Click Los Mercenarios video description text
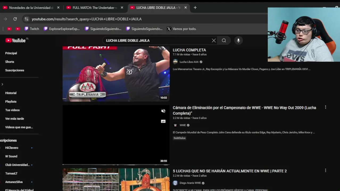This screenshot has width=340, height=191. point(242,69)
